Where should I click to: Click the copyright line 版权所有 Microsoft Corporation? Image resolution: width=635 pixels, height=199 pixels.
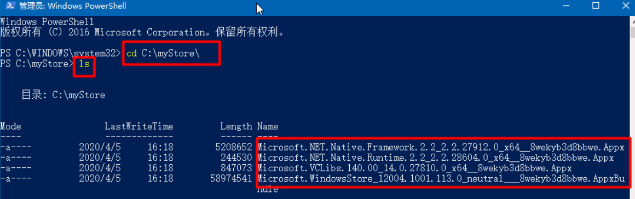pyautogui.click(x=141, y=32)
